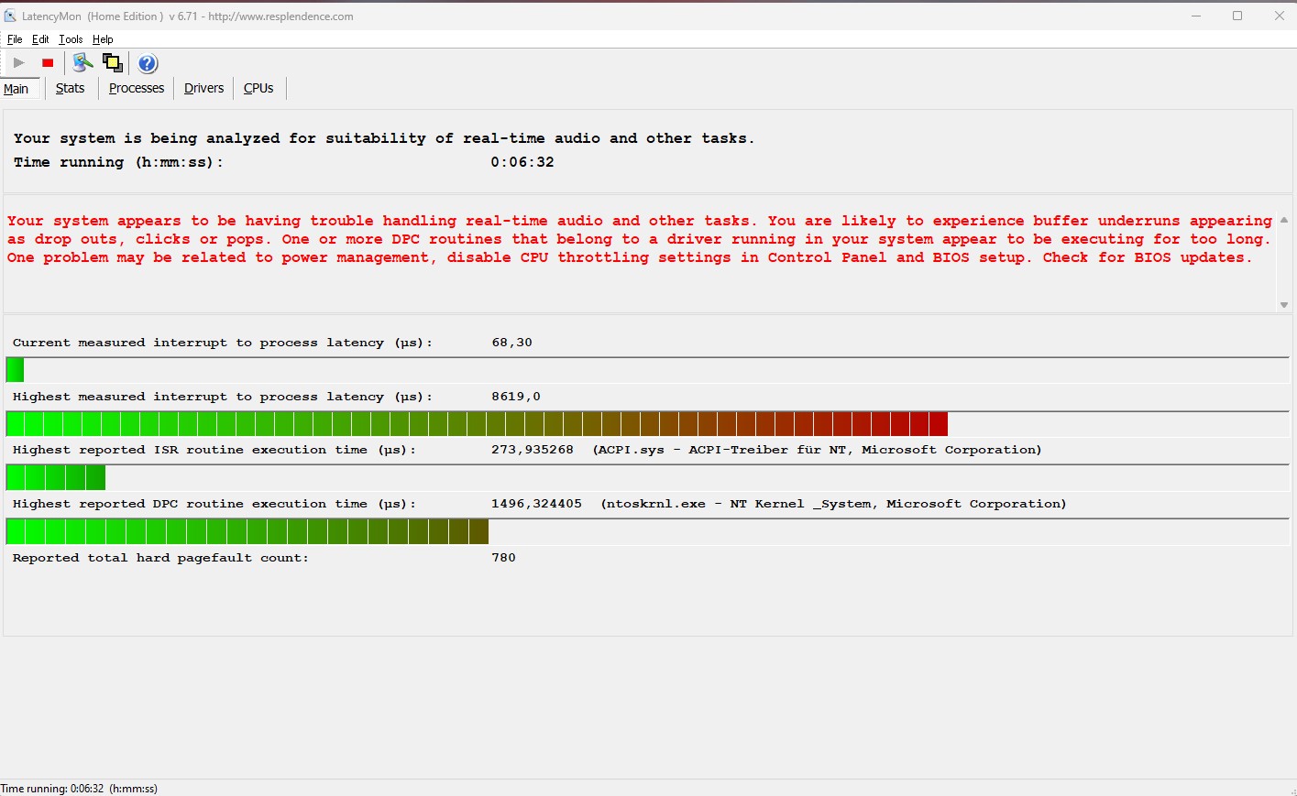Click the status bar Time running entry

pyautogui.click(x=80, y=789)
